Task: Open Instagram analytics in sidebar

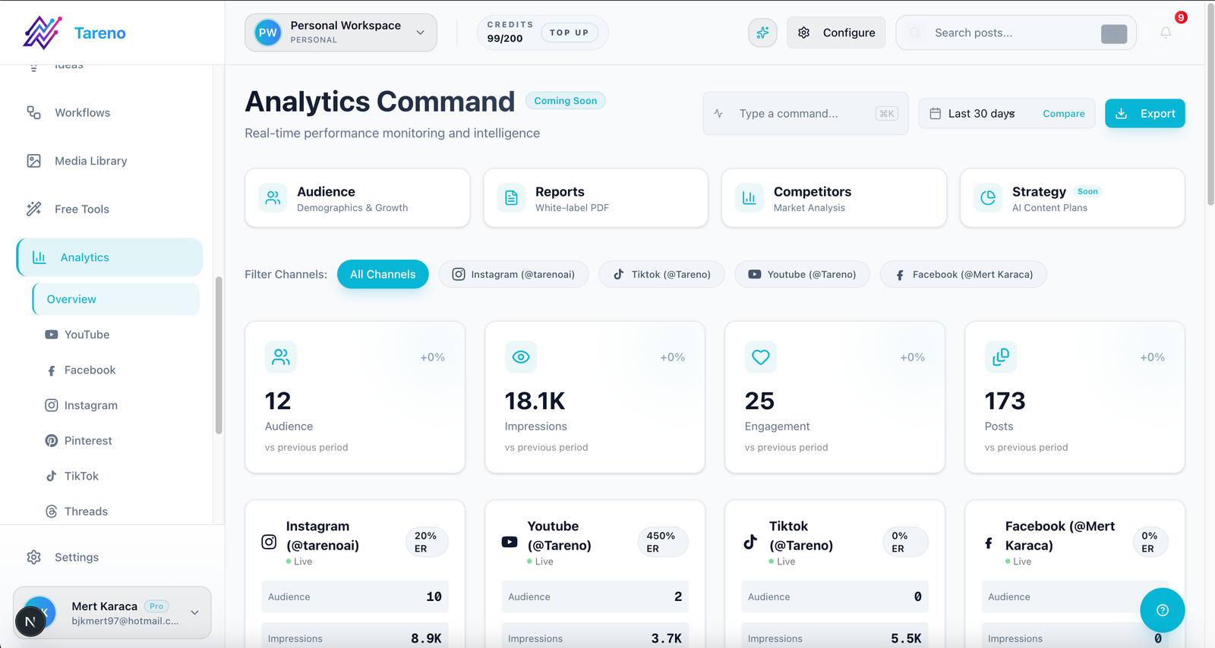Action: pos(90,405)
